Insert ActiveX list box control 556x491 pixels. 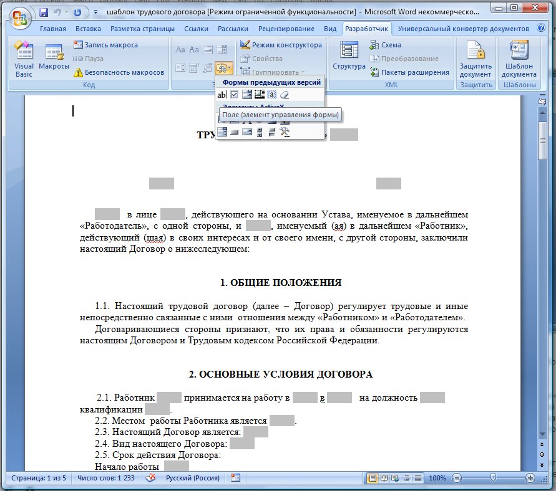tap(246, 132)
